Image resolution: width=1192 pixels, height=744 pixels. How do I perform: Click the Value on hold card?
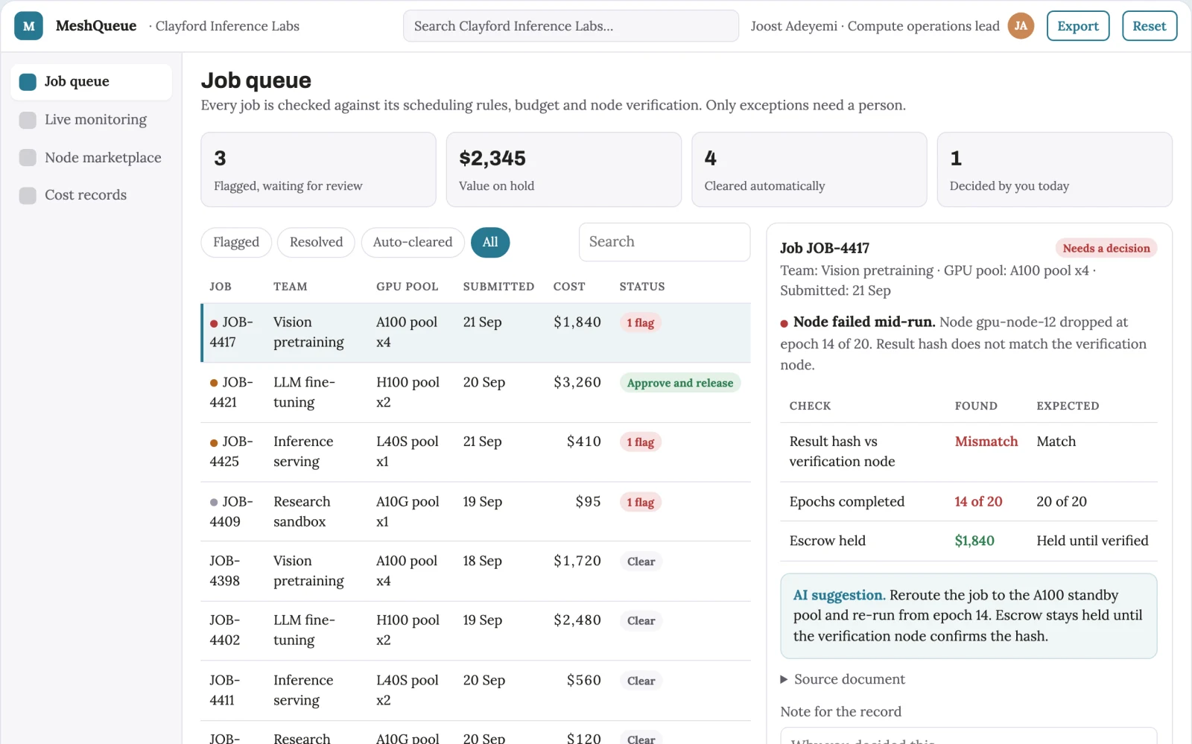[563, 170]
